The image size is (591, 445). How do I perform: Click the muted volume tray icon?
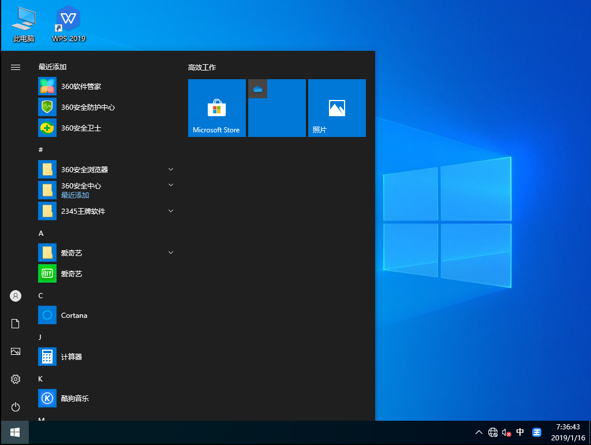tap(506, 432)
